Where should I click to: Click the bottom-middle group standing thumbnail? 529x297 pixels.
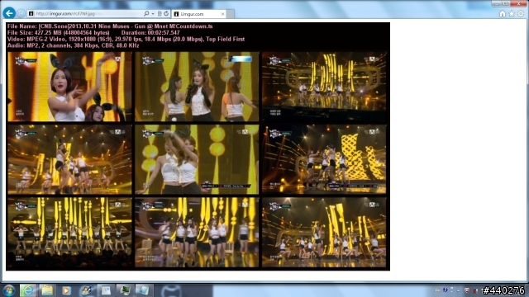tap(197, 233)
